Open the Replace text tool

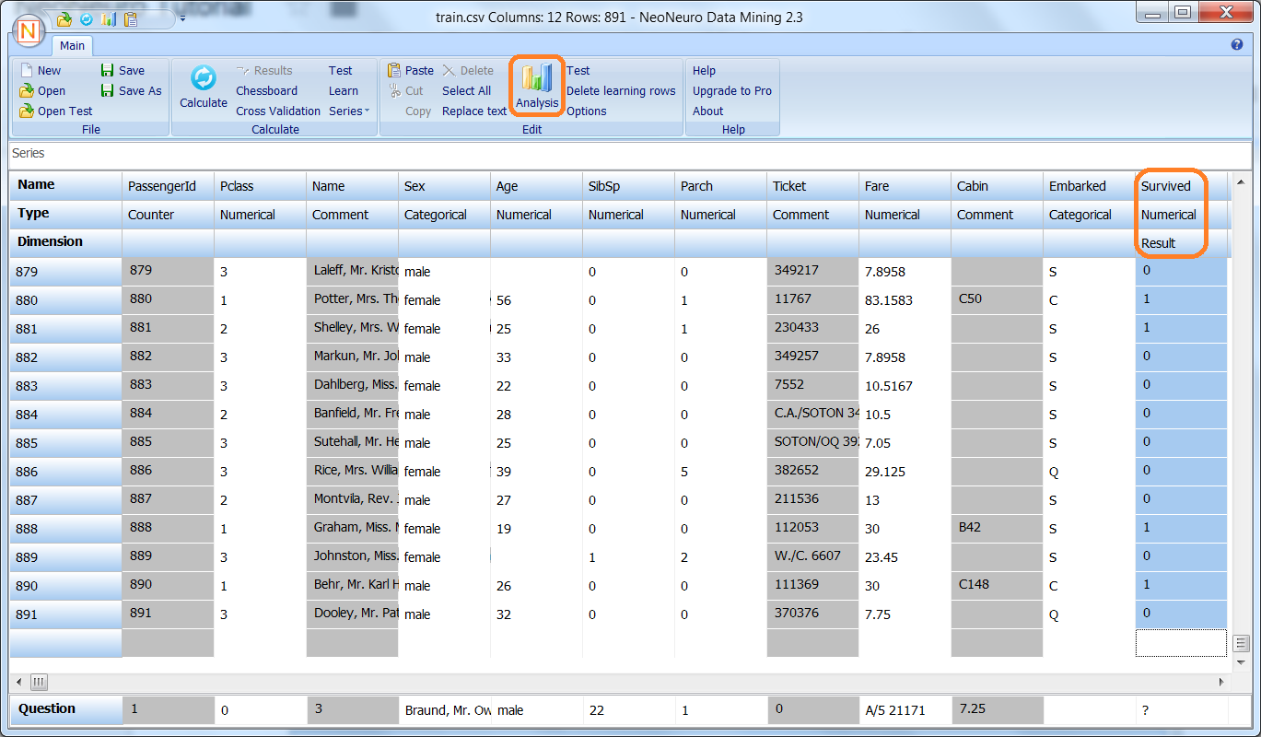(x=474, y=111)
